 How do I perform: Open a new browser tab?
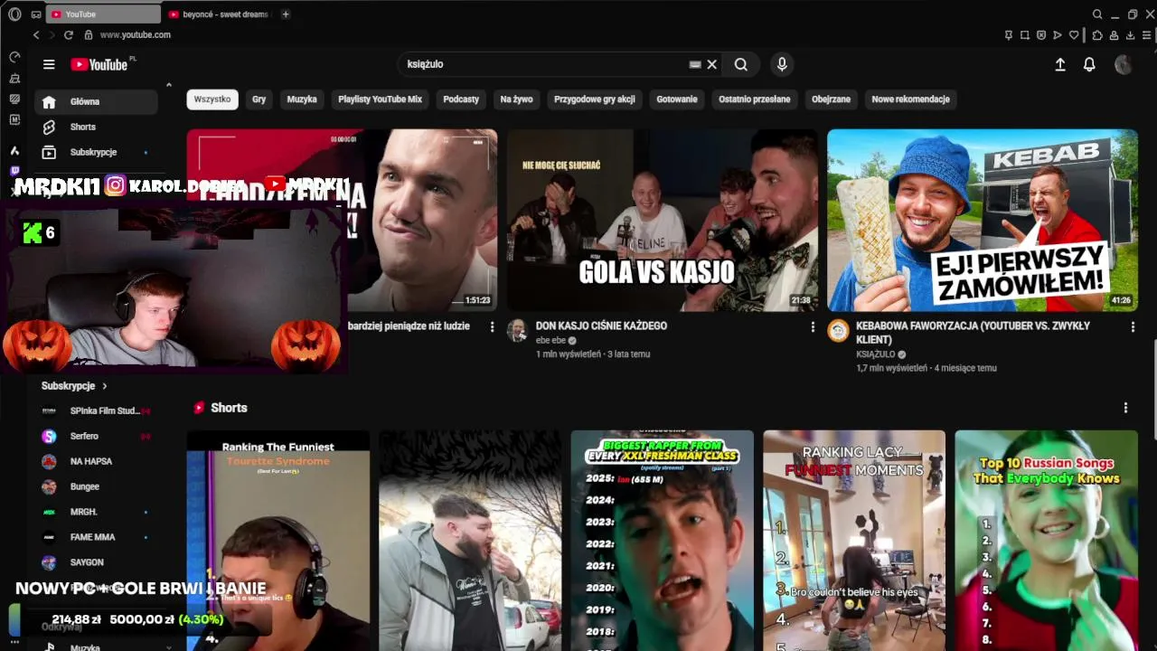click(286, 14)
